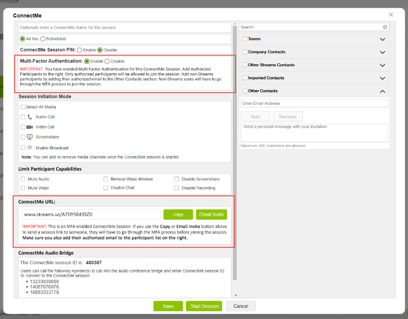The width and height of the screenshot is (408, 319).
Task: Clear the search field with the X icon
Action: click(x=385, y=27)
